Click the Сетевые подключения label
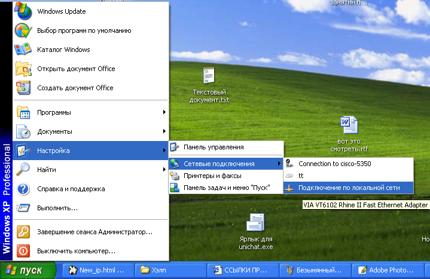Screen dimensions: 430x279 click(219, 164)
